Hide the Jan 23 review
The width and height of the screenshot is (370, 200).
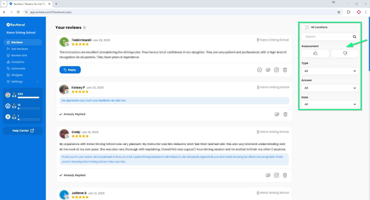pyautogui.click(x=277, y=114)
